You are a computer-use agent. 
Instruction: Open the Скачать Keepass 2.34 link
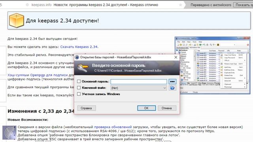tap(79, 47)
